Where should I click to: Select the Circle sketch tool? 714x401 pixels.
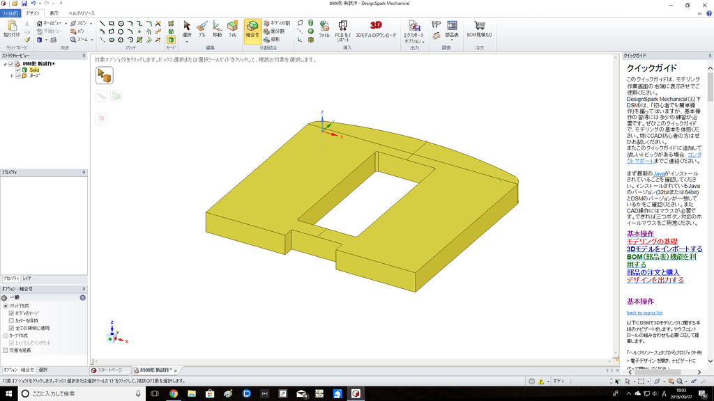(121, 23)
